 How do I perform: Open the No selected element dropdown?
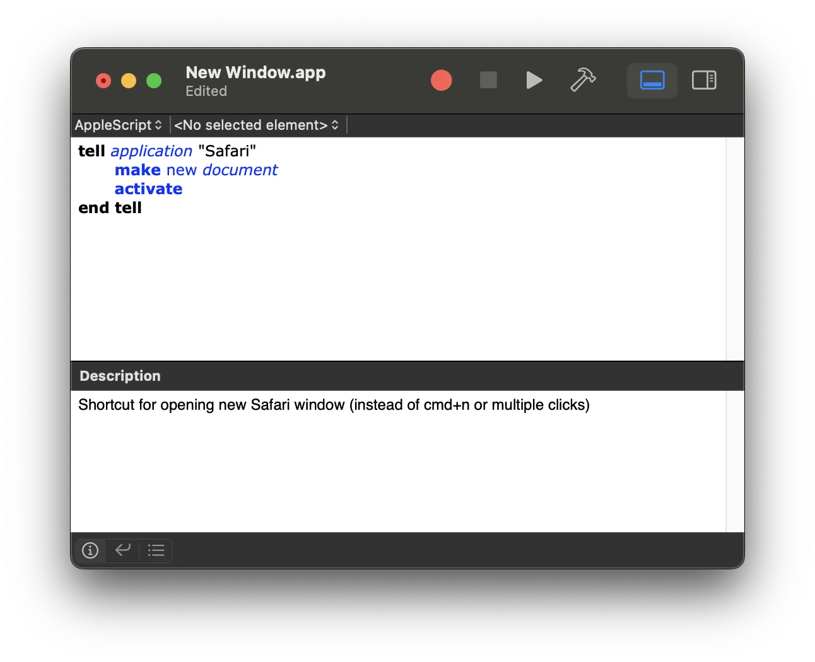[257, 125]
